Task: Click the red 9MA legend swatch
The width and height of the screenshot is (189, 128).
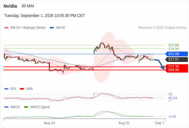Action: pyautogui.click(x=22, y=89)
